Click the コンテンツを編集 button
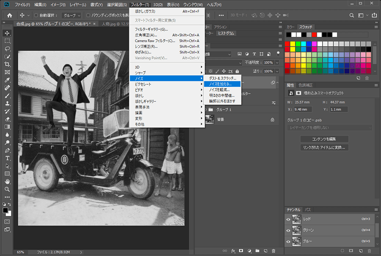381x256 pixels. point(325,139)
